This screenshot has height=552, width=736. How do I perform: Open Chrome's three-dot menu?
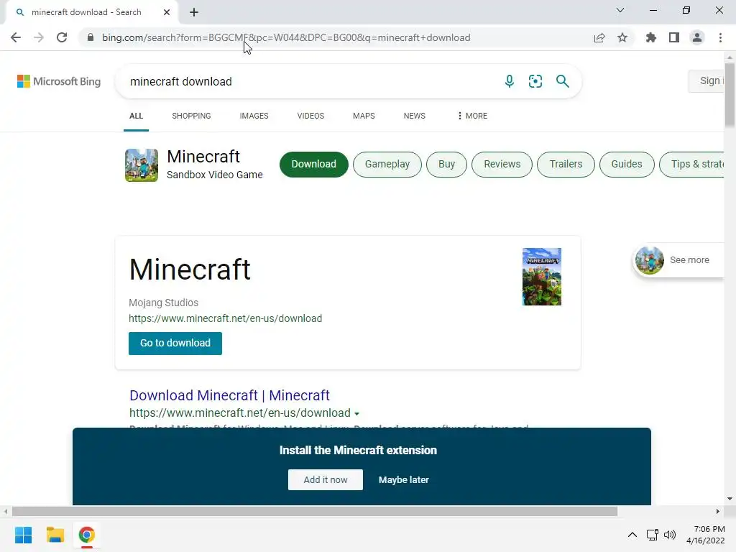[x=720, y=37]
